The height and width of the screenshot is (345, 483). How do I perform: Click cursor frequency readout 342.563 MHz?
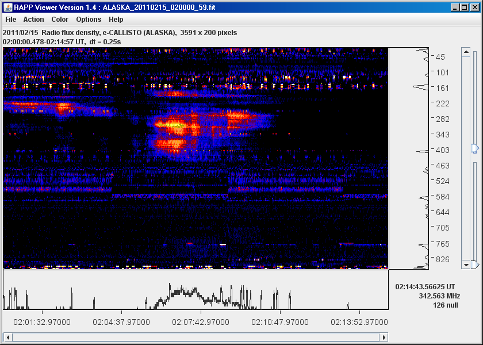(x=439, y=296)
